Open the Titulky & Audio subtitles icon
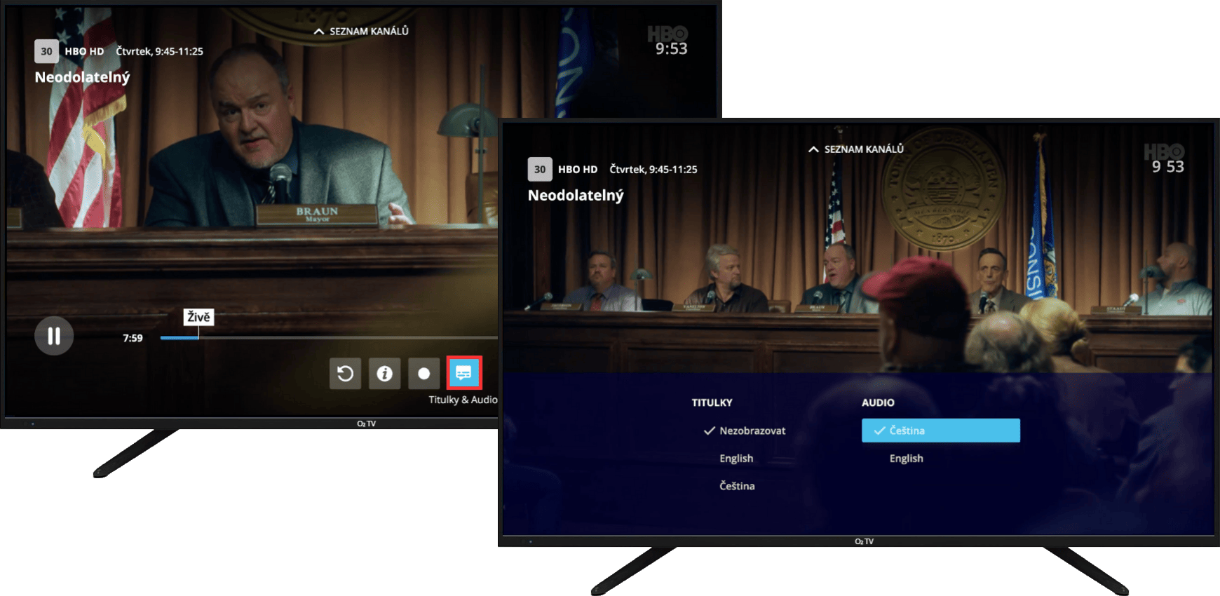Viewport: 1220px width, 596px height. 463,373
